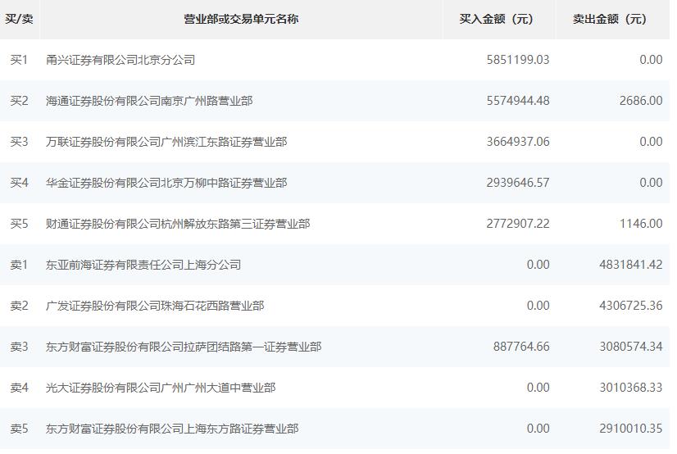The width and height of the screenshot is (677, 454).
Task: Click the 0.00 sell amount in row 买3
Action: 651,142
